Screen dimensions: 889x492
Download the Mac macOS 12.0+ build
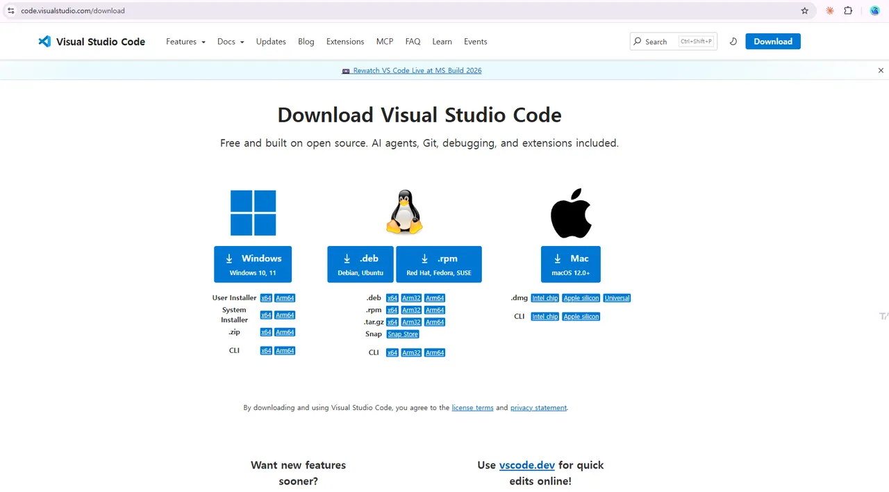click(571, 264)
